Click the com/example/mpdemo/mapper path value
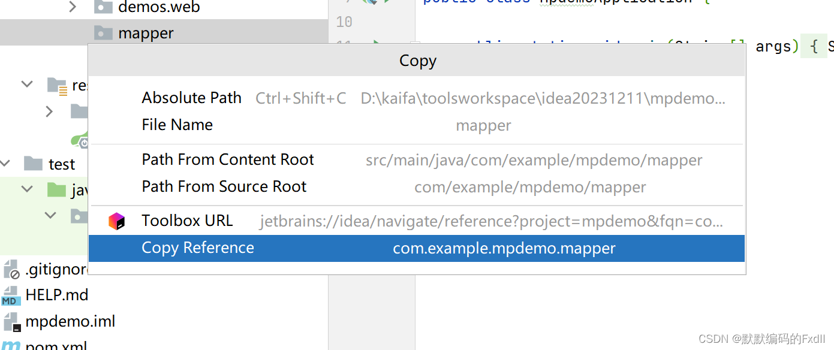Viewport: 834px width, 350px height. point(530,188)
